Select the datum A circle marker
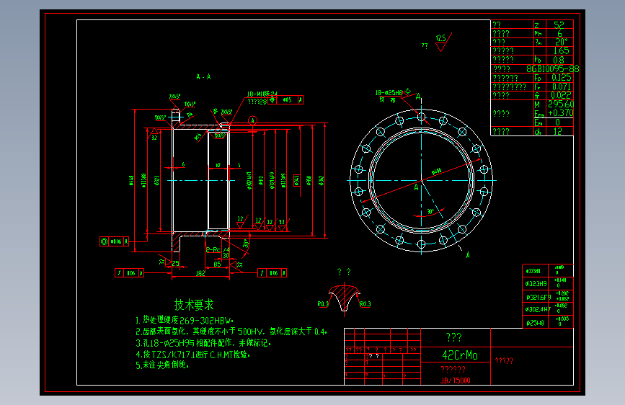Viewport: 625px width, 405px height. click(252, 120)
